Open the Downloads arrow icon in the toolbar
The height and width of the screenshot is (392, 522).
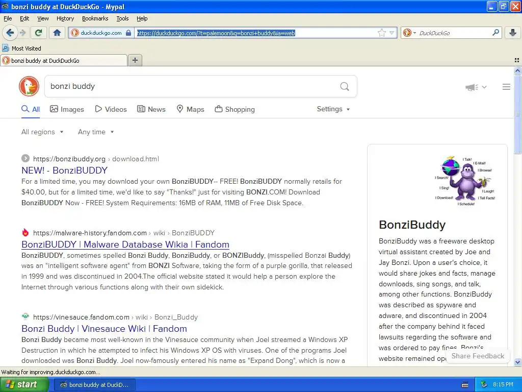pyautogui.click(x=513, y=33)
